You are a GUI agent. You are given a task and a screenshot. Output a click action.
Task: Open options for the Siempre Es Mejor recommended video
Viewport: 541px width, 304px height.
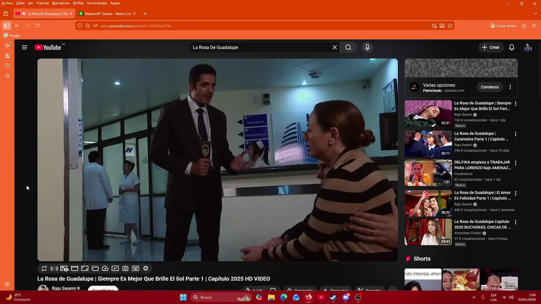pos(515,103)
